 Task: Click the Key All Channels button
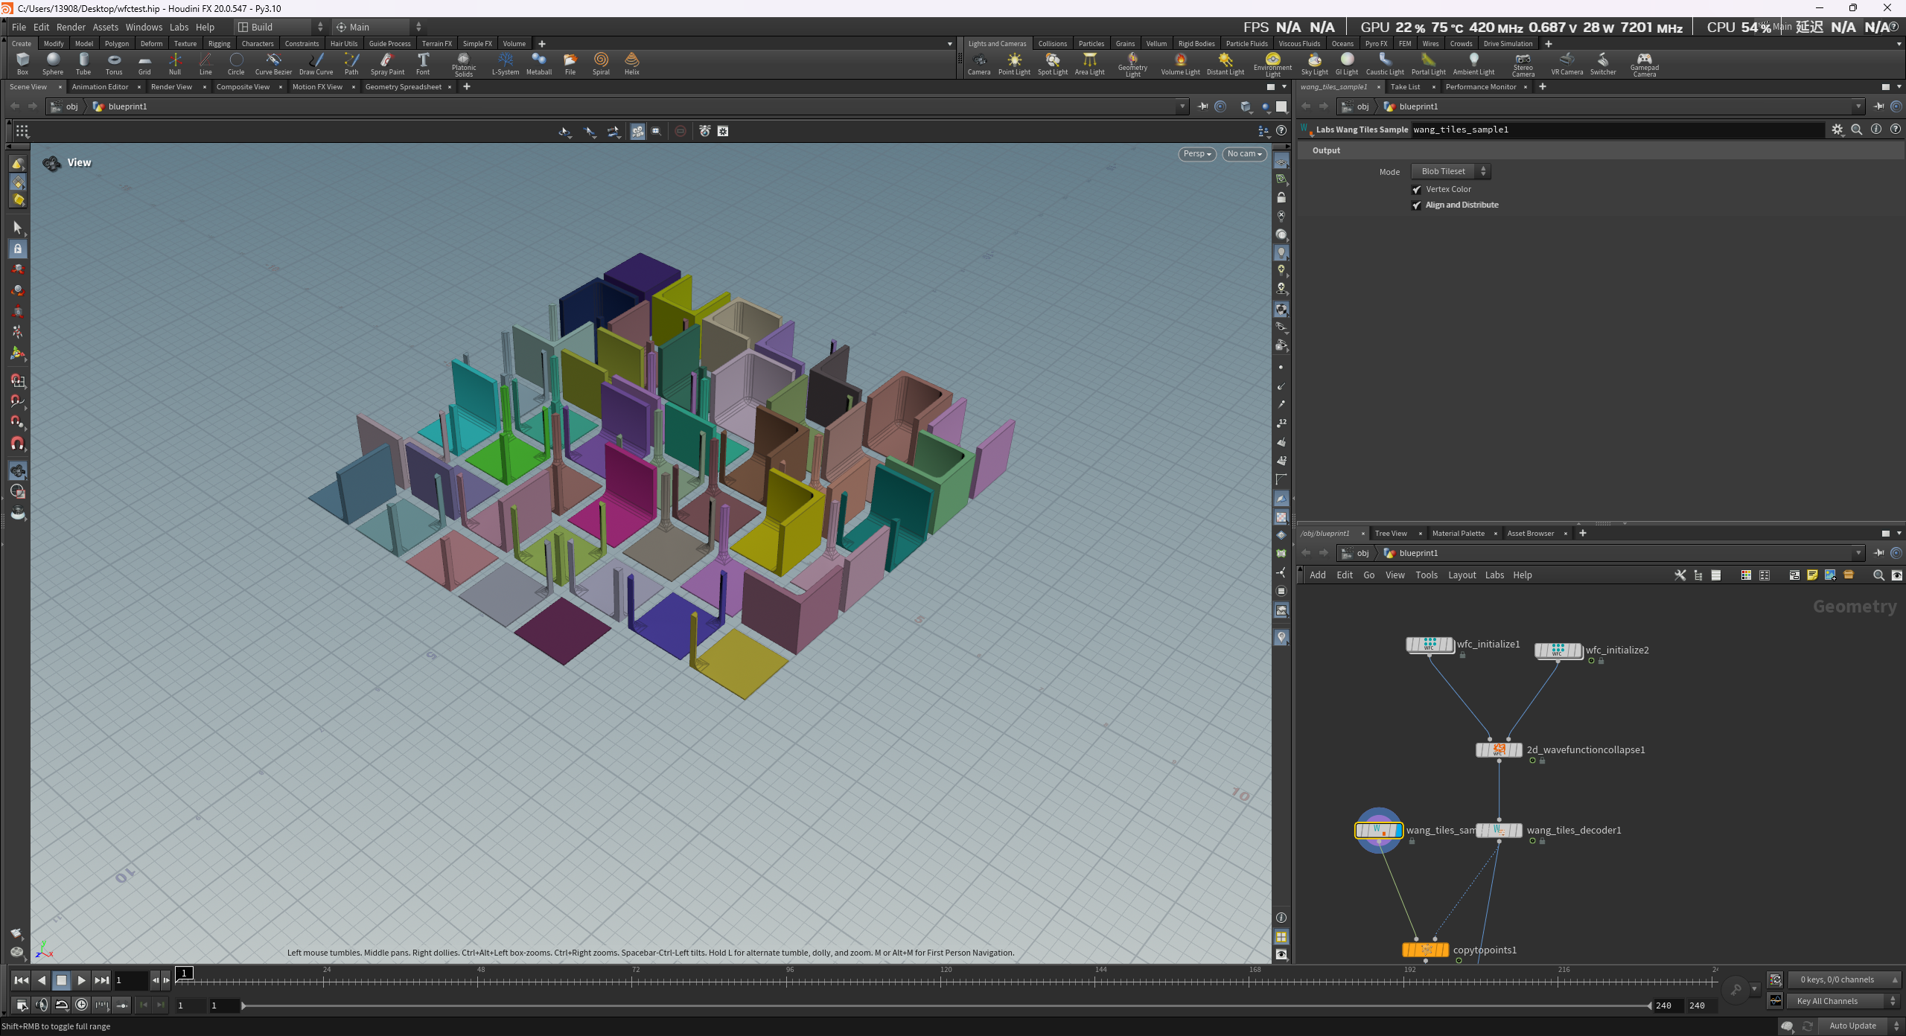click(1827, 1001)
